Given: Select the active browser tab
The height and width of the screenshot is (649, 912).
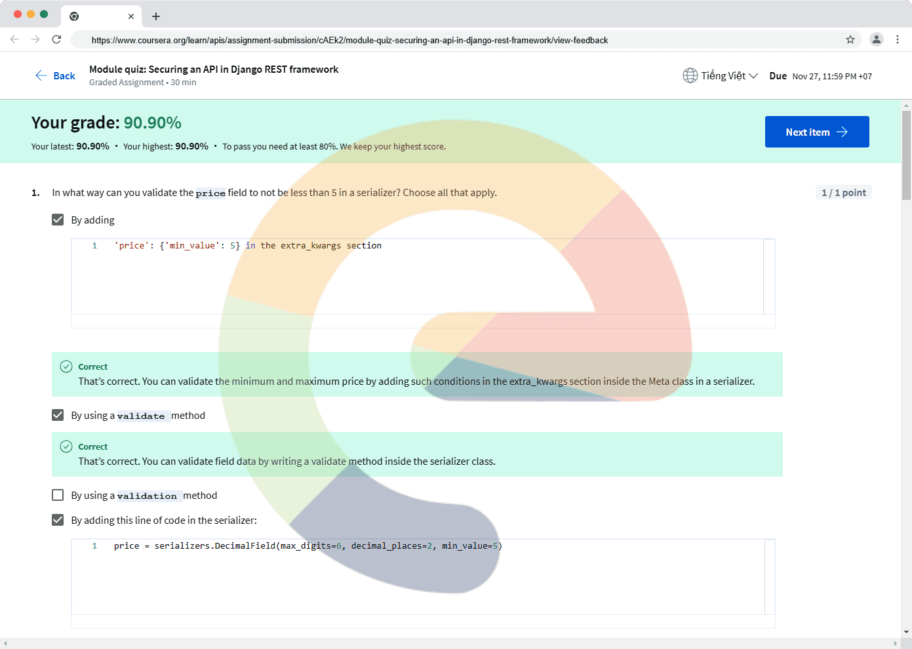Looking at the screenshot, I should 98,16.
